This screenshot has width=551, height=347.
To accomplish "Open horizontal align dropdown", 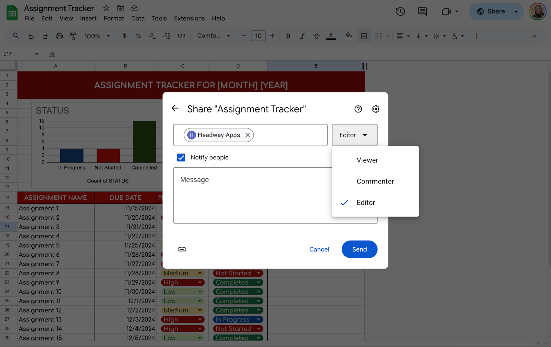I will 403,36.
